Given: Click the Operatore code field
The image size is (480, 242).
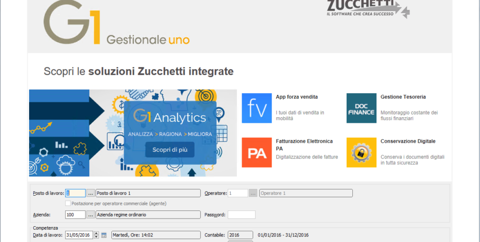Looking at the screenshot, I should click(238, 193).
